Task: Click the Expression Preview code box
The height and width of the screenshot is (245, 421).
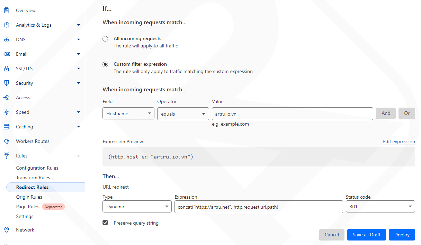Action: pos(259,157)
